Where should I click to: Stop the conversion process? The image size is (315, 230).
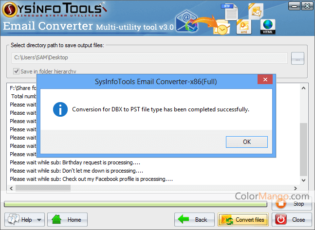(x=292, y=204)
